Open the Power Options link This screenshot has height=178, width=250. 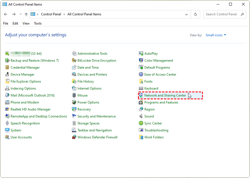[x=88, y=102]
